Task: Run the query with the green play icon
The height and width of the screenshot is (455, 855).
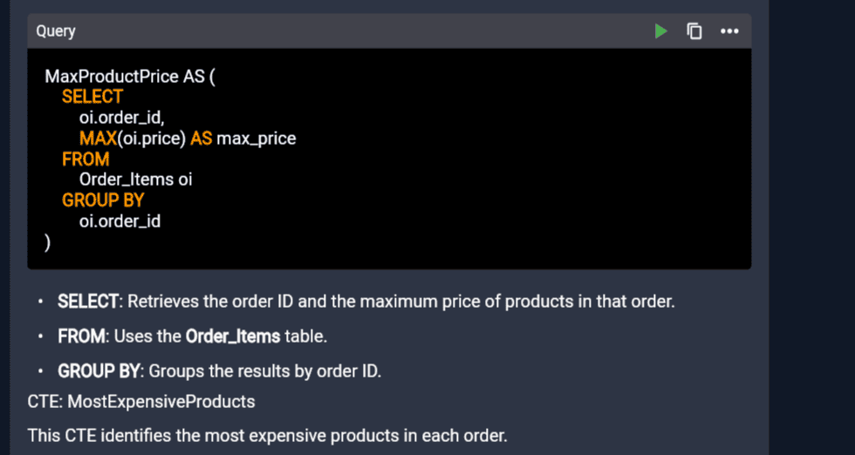Action: click(661, 31)
